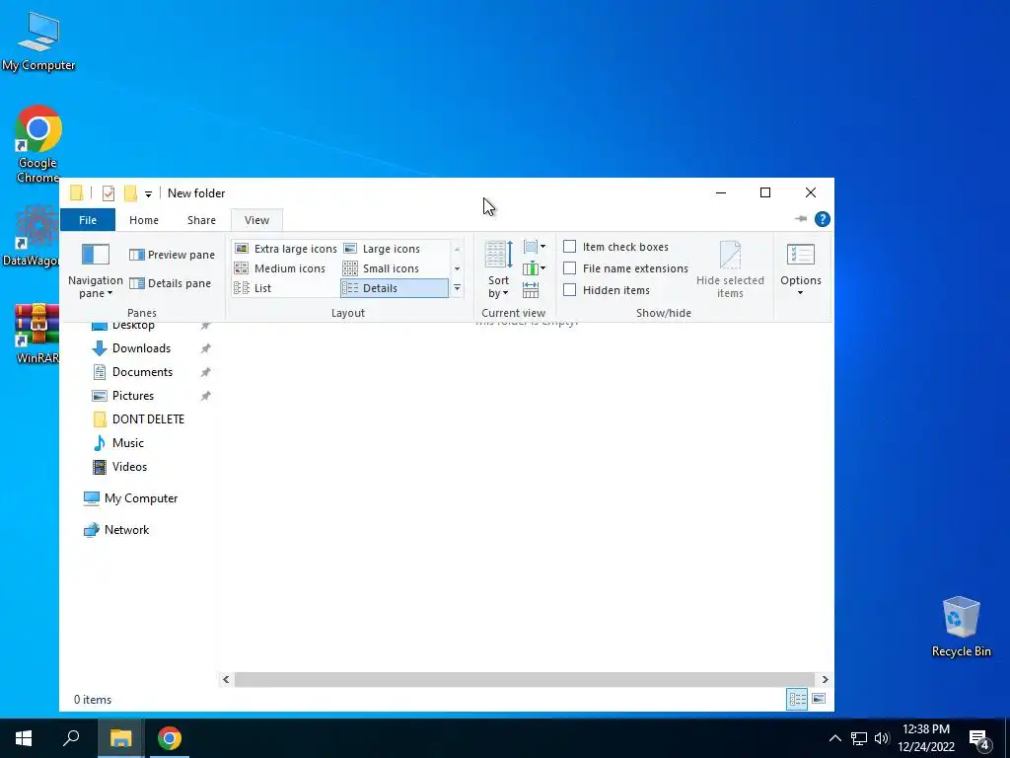The height and width of the screenshot is (758, 1010).
Task: Open Music in navigation pane
Action: pyautogui.click(x=127, y=443)
